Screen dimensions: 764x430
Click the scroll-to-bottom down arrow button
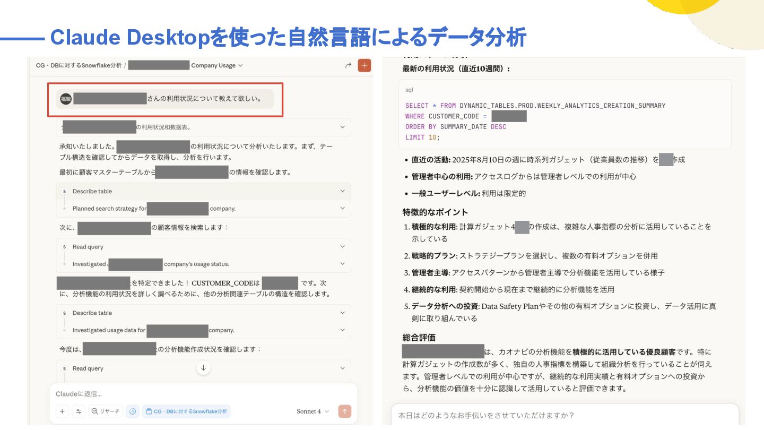pyautogui.click(x=203, y=367)
